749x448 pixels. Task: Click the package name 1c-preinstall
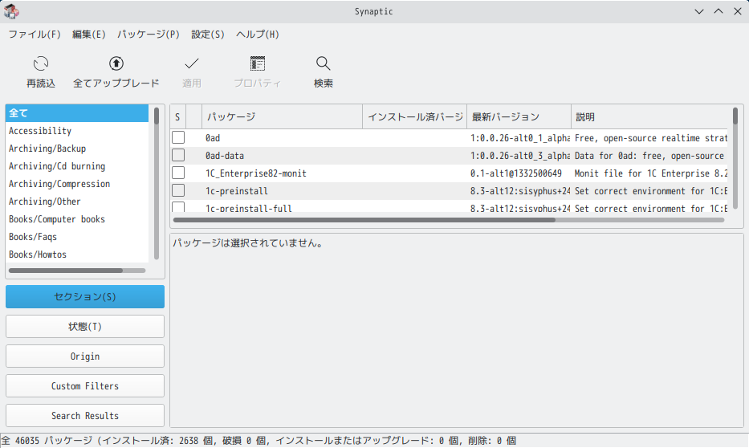pos(237,191)
